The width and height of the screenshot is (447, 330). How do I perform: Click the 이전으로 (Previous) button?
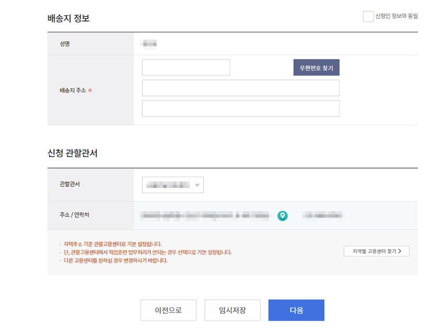point(168,310)
